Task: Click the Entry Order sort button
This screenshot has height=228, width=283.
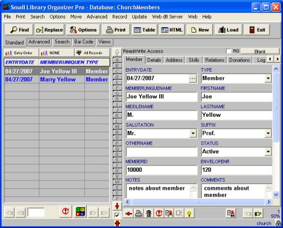Action: 21,53
